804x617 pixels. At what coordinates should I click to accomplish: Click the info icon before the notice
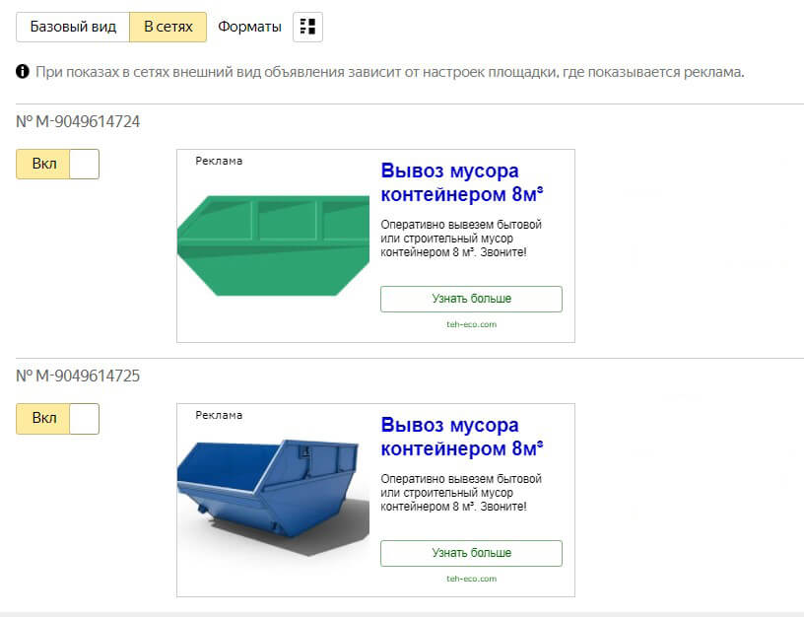(x=23, y=71)
